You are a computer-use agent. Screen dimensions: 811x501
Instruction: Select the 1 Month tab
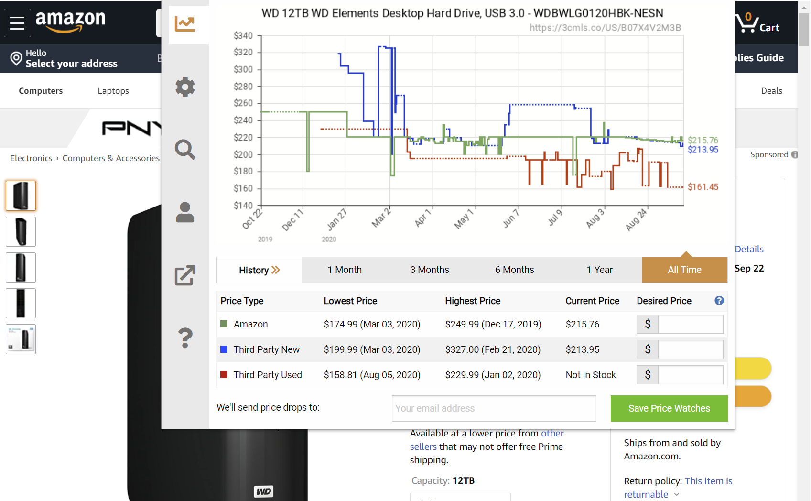click(x=345, y=270)
